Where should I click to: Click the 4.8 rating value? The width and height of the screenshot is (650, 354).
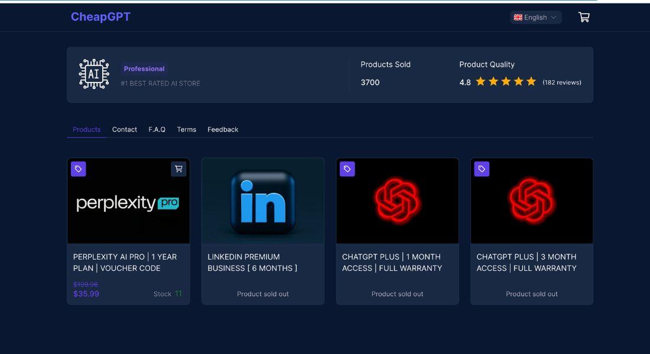[x=464, y=83]
